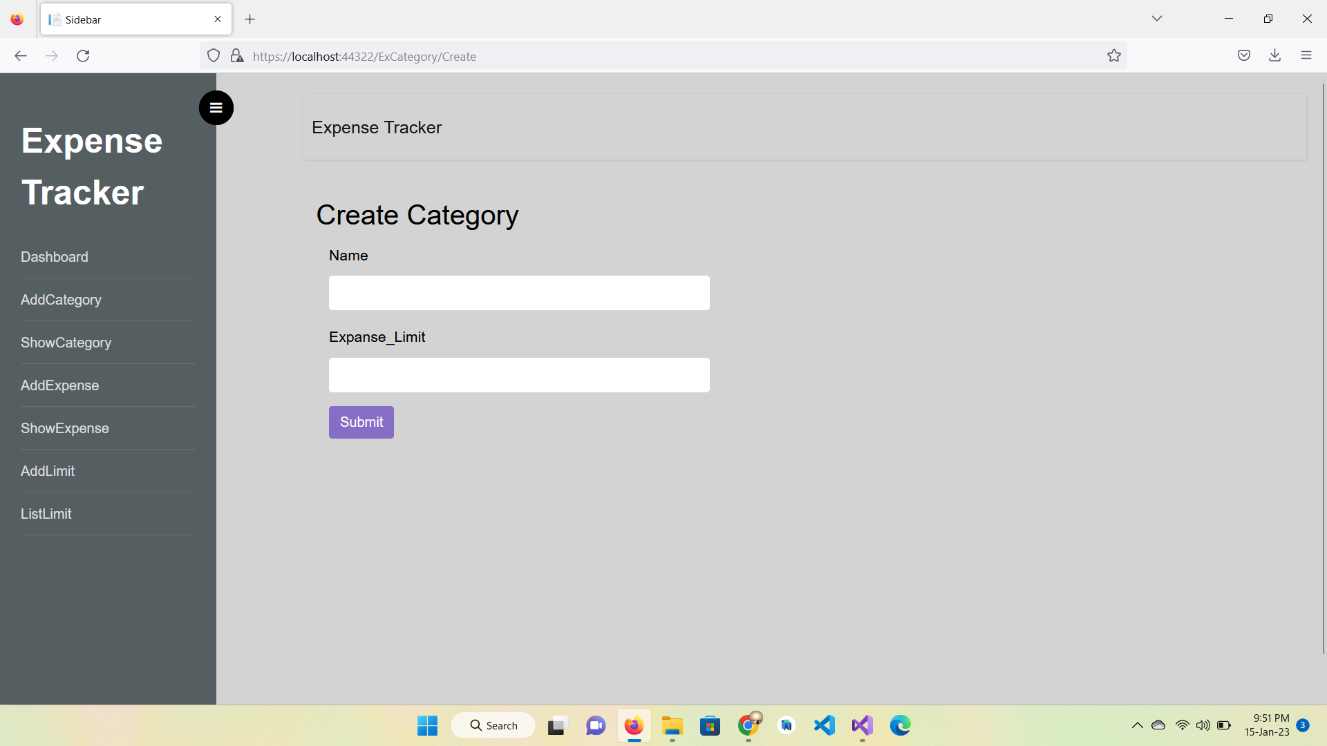Submit the Create Category form
Viewport: 1327px width, 746px height.
tap(361, 422)
